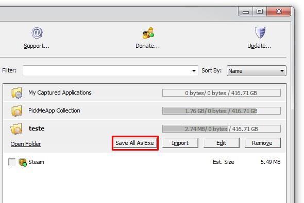Click the My Captured Applications usage bar
The width and height of the screenshot is (304, 203).
(222, 93)
